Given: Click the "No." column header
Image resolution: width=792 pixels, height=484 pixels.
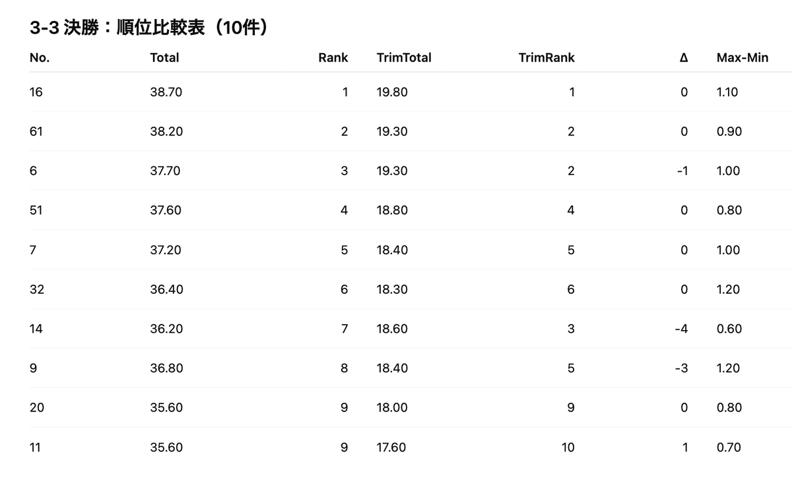Looking at the screenshot, I should [x=40, y=57].
